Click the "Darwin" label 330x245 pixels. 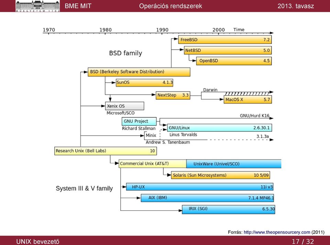coord(210,90)
